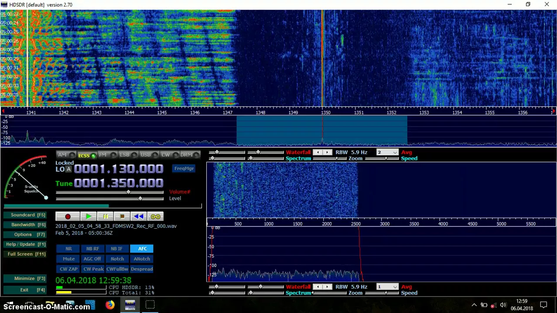Screen dimensions: 557x313
Task: Click 2000 on the audio frequency scale
Action: point(327,224)
